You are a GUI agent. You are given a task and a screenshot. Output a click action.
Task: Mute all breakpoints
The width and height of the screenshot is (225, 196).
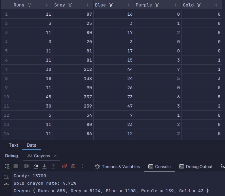tap(73, 166)
